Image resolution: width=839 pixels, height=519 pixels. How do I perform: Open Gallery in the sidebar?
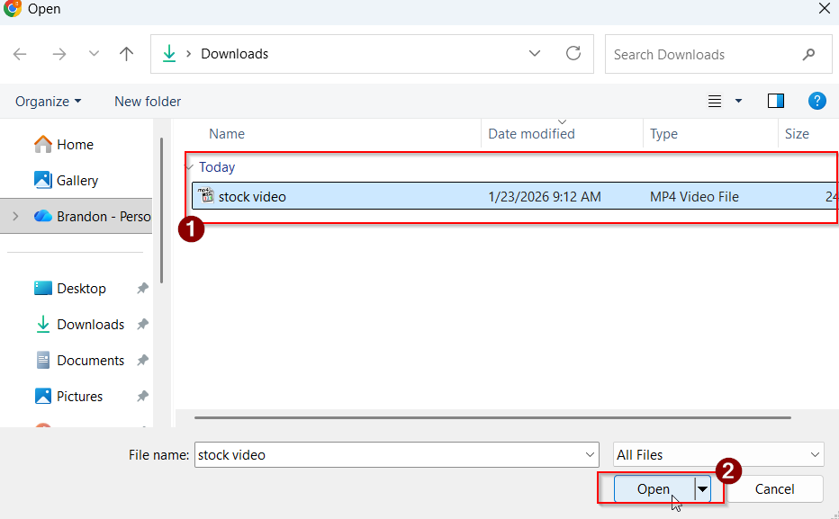coord(77,180)
